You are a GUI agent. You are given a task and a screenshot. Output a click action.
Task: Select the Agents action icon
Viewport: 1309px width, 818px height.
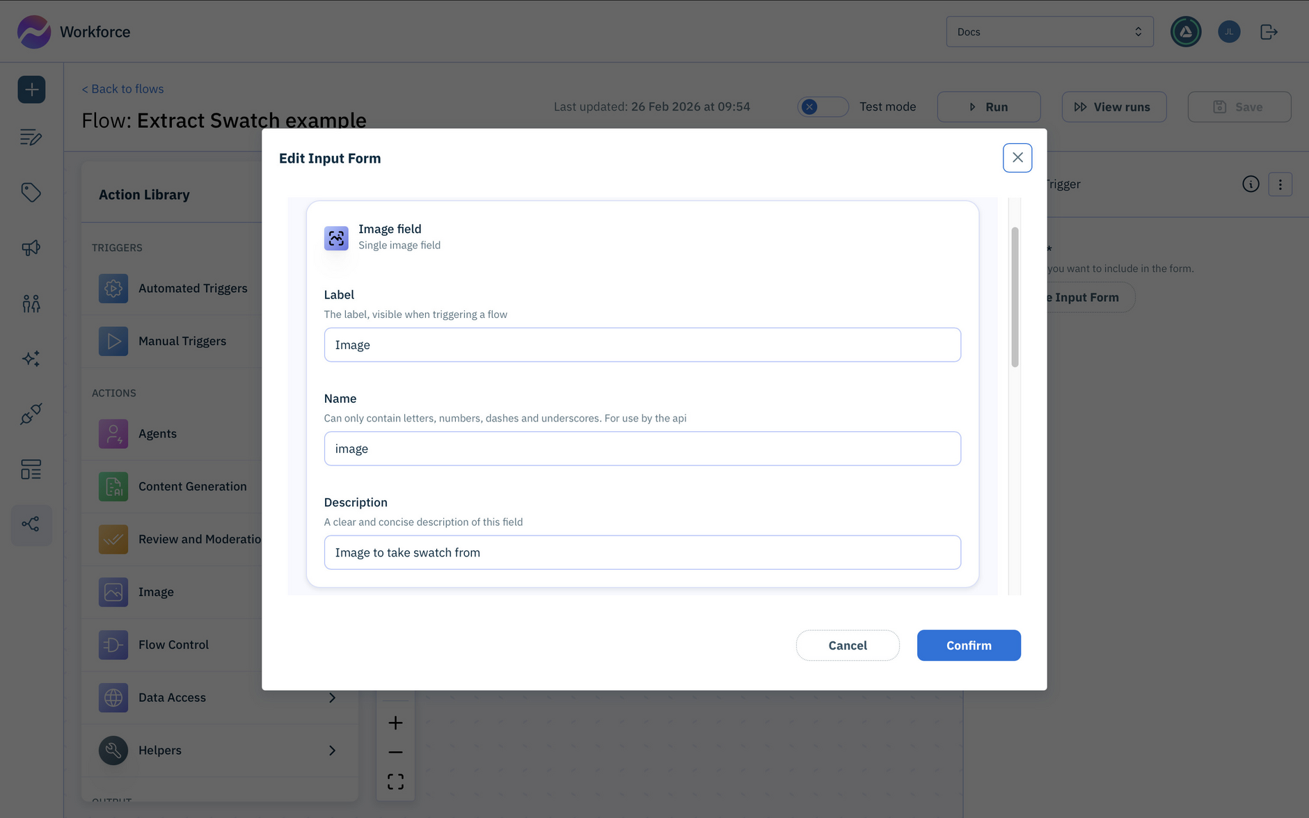click(x=113, y=433)
